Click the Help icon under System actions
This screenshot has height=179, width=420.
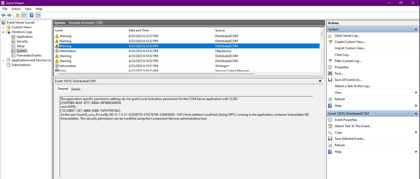(x=330, y=106)
